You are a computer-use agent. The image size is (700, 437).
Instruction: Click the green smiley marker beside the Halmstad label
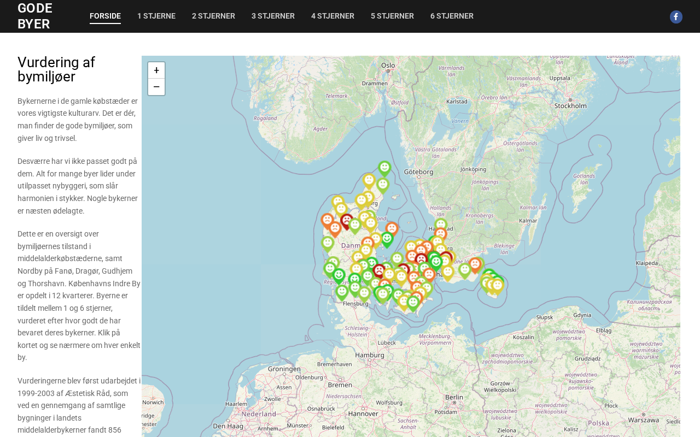441,225
